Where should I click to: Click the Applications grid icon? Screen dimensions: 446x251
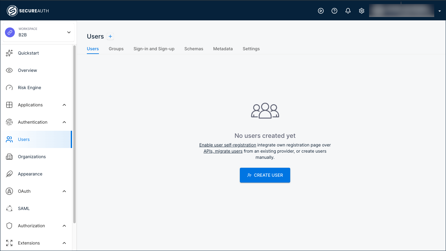pos(9,105)
